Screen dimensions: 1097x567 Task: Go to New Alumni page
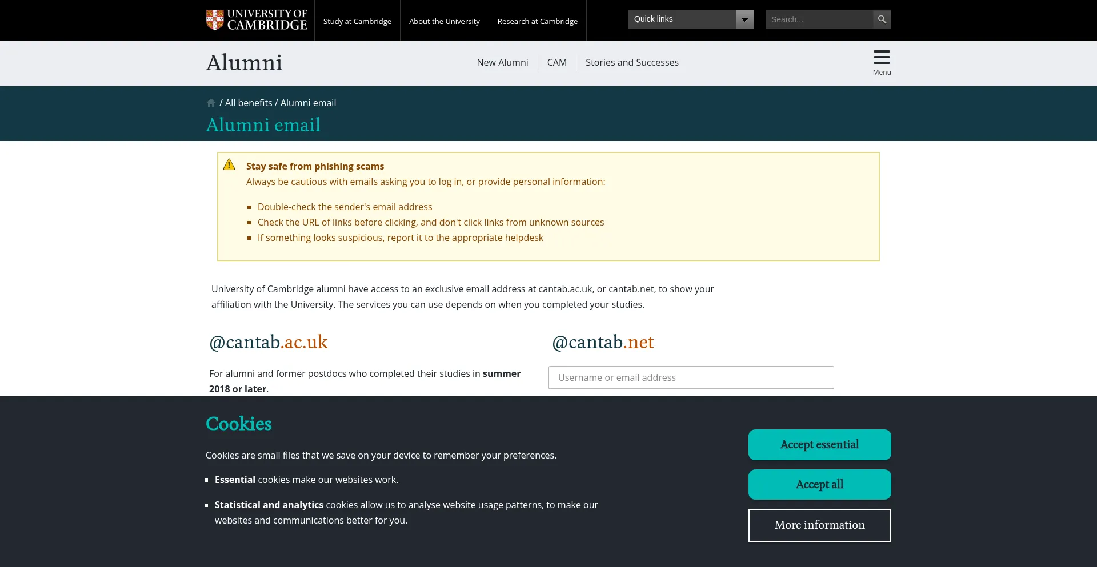502,62
